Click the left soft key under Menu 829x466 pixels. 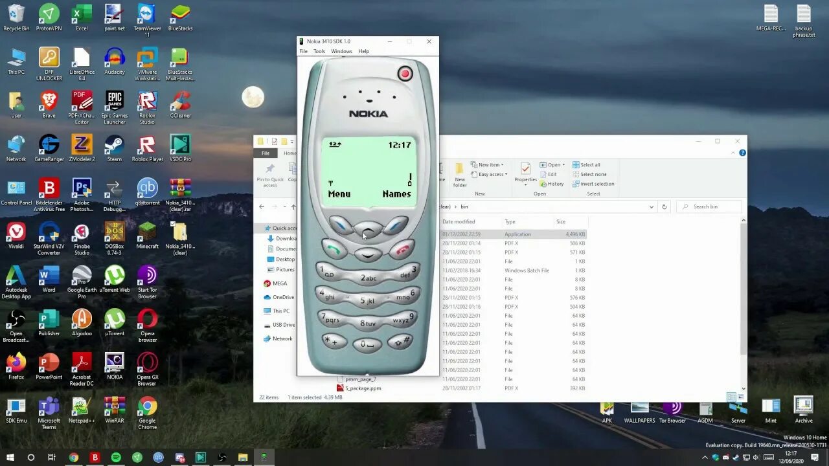[x=341, y=224]
